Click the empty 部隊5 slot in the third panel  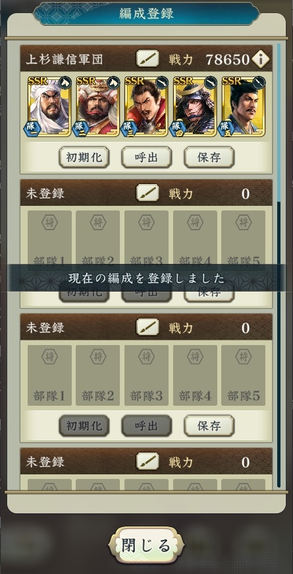pos(244,375)
